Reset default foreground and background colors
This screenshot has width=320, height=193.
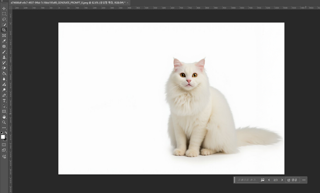2,133
